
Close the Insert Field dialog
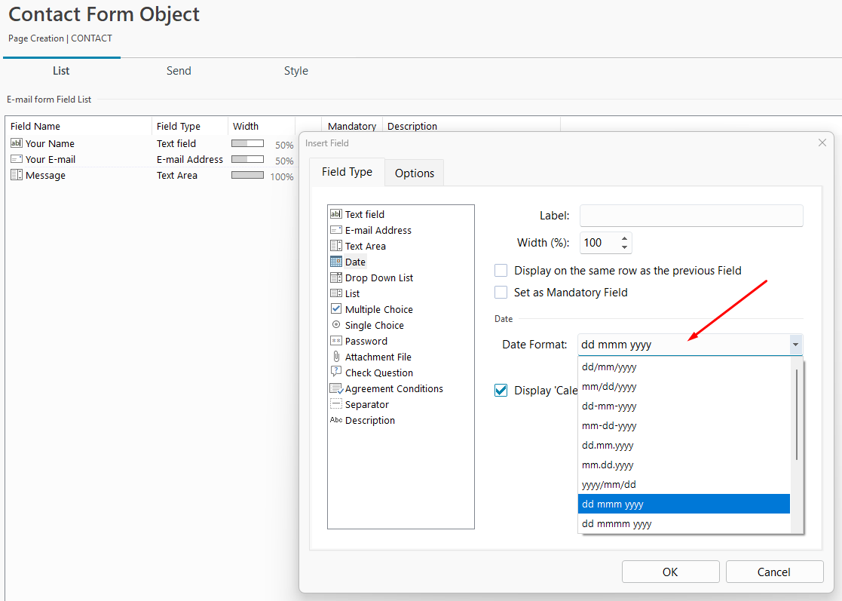822,143
